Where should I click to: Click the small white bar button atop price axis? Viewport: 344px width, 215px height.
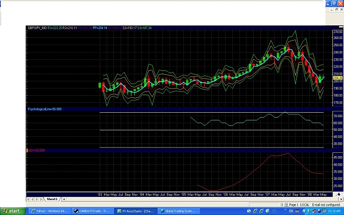341,27
